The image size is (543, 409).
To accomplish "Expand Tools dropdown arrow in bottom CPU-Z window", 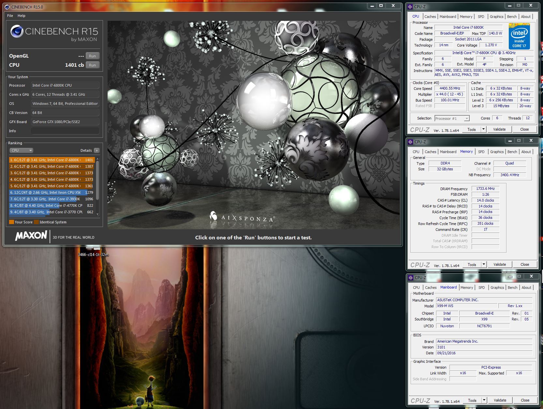I will pos(484,401).
